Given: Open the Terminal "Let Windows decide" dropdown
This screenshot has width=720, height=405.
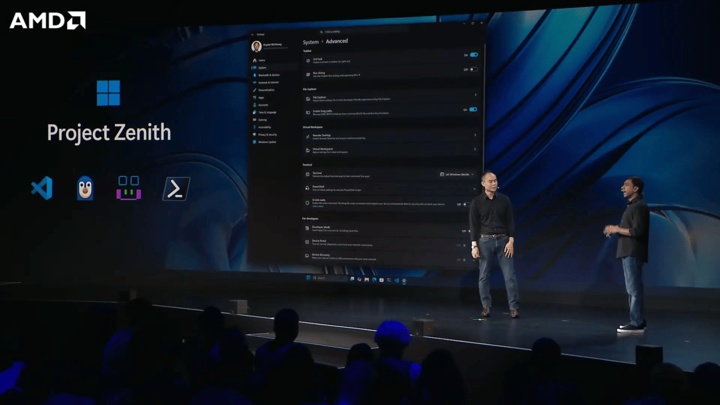Looking at the screenshot, I should coord(458,175).
